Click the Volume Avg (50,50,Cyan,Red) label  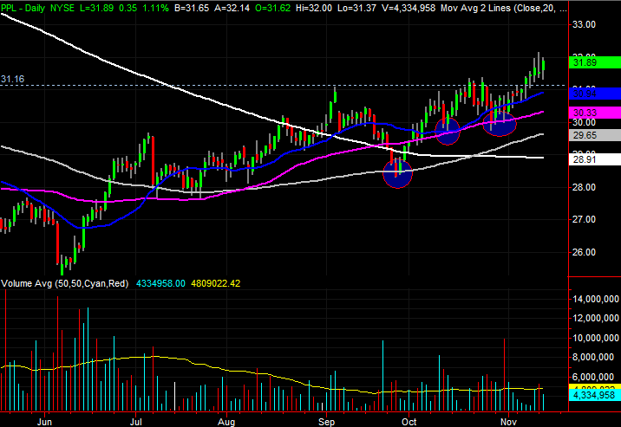click(64, 283)
